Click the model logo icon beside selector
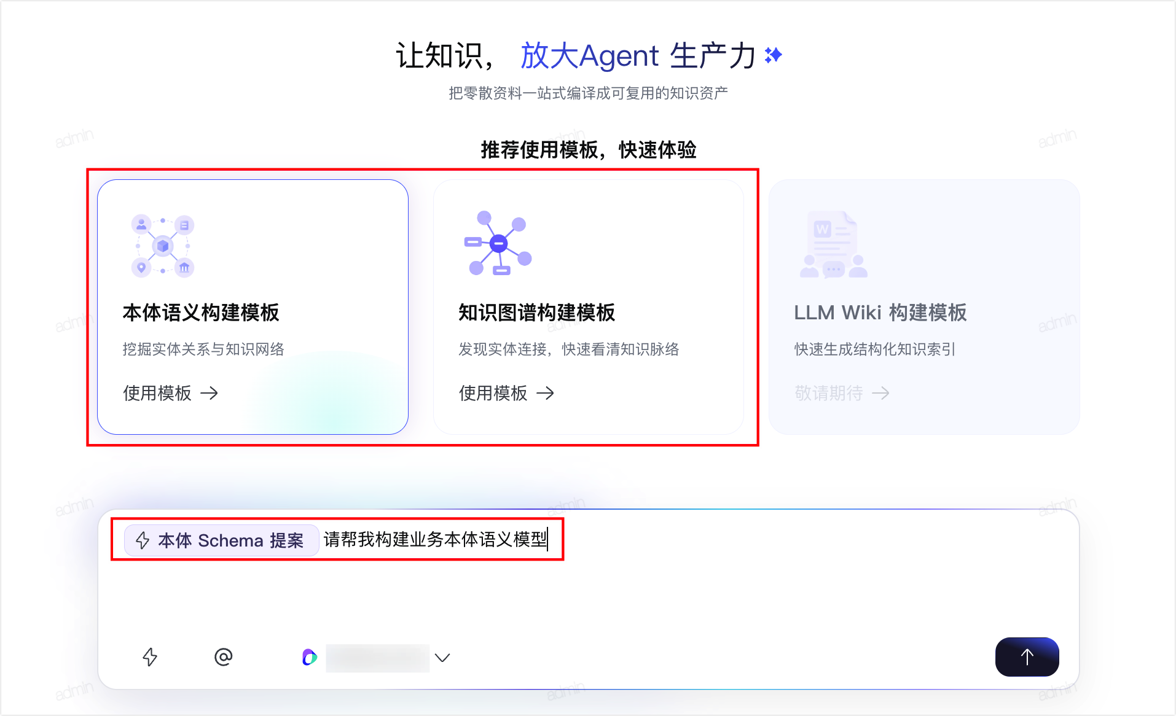The width and height of the screenshot is (1176, 716). pyautogui.click(x=310, y=657)
